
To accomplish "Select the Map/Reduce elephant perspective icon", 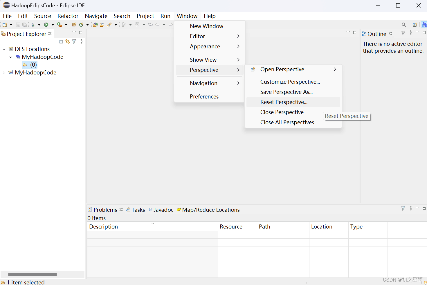I will [424, 25].
